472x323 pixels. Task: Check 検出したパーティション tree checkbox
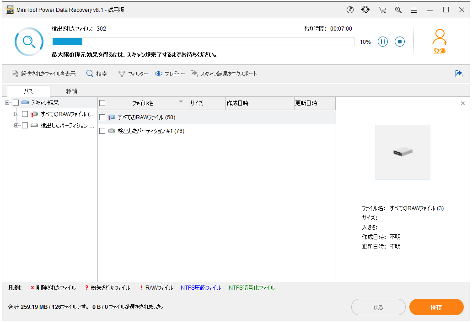click(25, 126)
